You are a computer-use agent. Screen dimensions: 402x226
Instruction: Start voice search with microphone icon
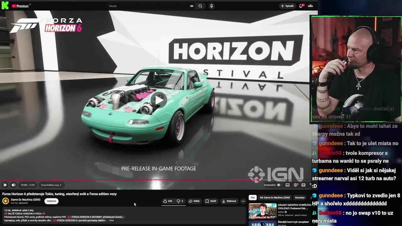[211, 6]
